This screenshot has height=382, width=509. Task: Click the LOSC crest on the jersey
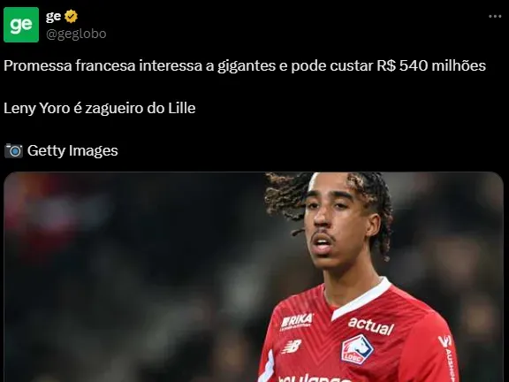357,349
